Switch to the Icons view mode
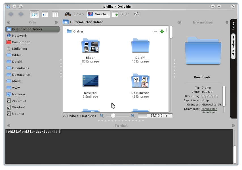242x170 pixels. click(34, 14)
